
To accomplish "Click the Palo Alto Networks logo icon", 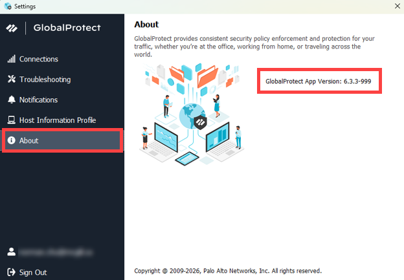I will point(12,28).
